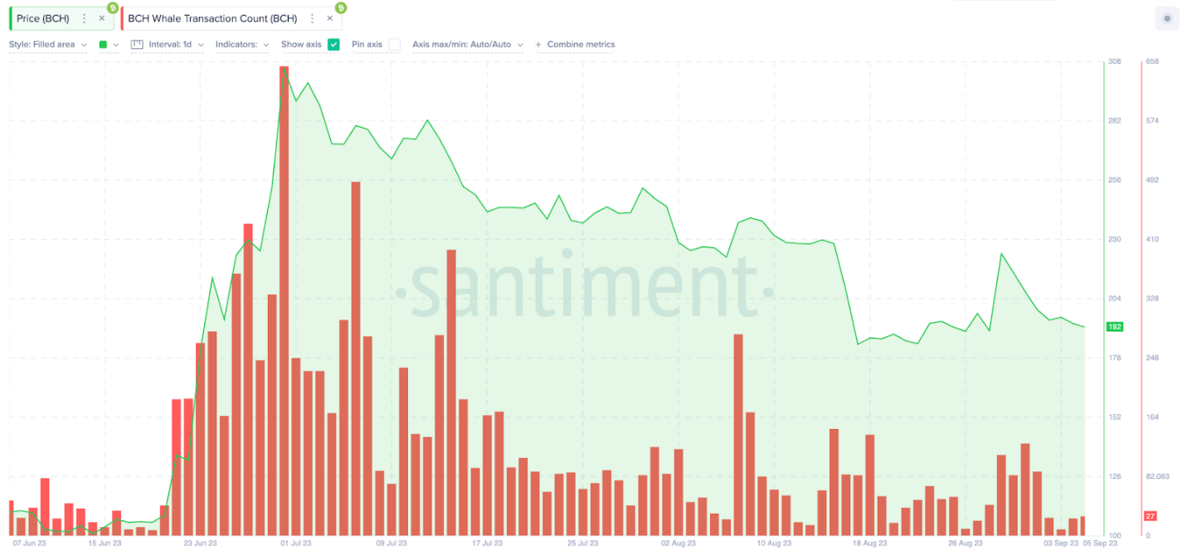
Task: Click the round button at top right
Action: tap(1167, 18)
